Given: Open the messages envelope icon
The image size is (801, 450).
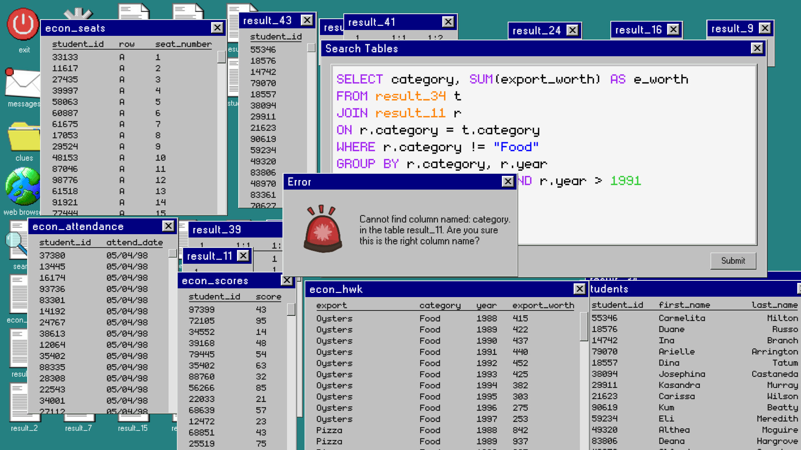Looking at the screenshot, I should (x=22, y=83).
